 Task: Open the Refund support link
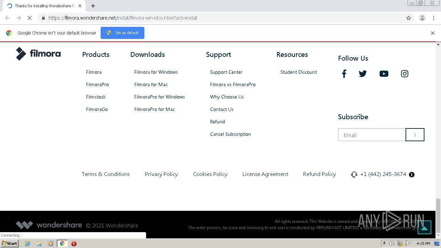point(217,122)
